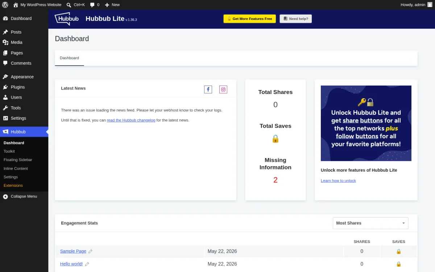The image size is (435, 272).
Task: Open the Inline Content submenu
Action: pyautogui.click(x=16, y=169)
